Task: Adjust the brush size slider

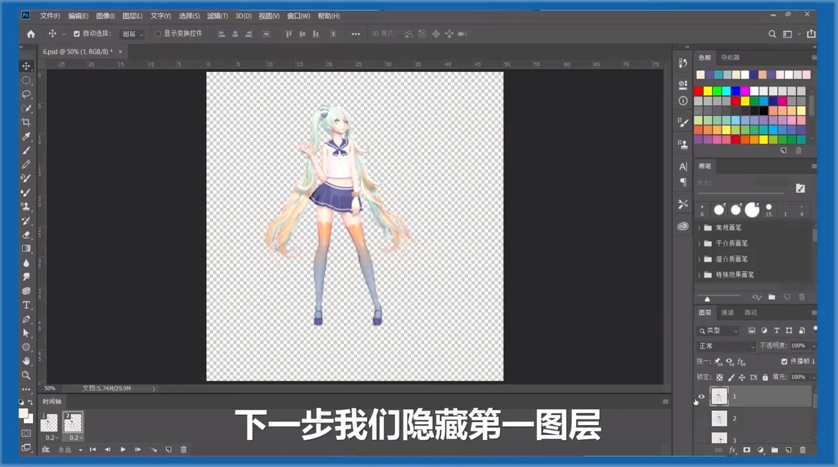Action: pos(741,193)
